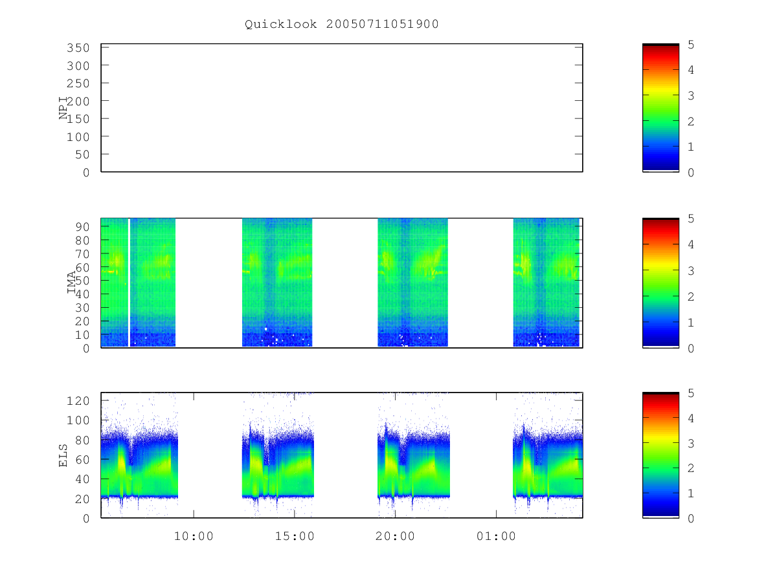777x582 pixels.
Task: Click the 4 label on ELS color bar
Action: pyautogui.click(x=691, y=418)
